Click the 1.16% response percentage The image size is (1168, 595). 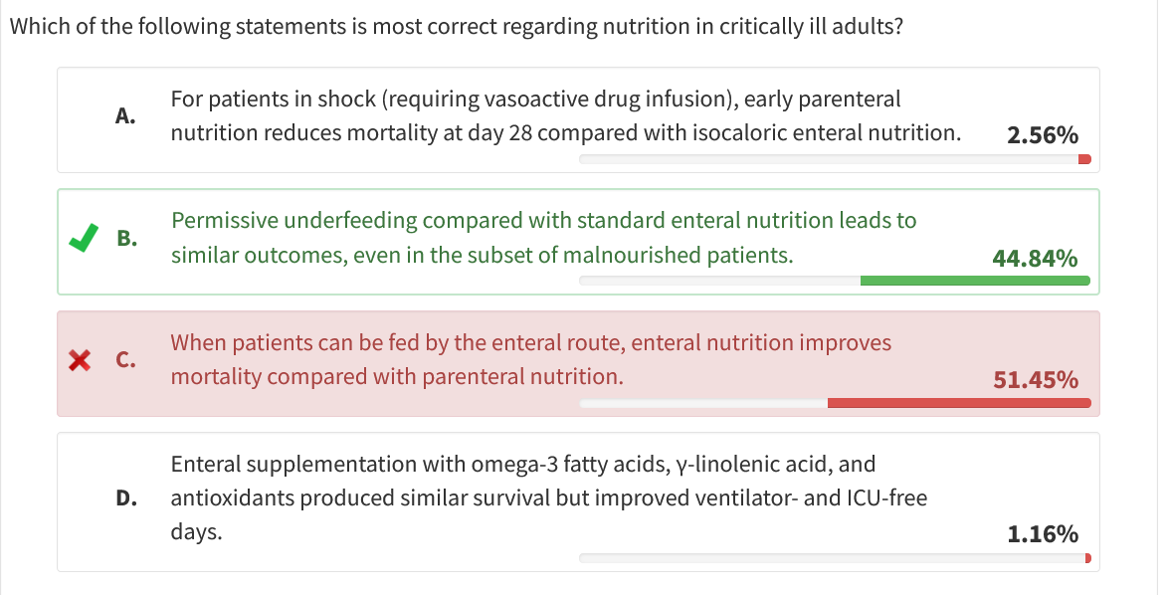coord(1042,534)
